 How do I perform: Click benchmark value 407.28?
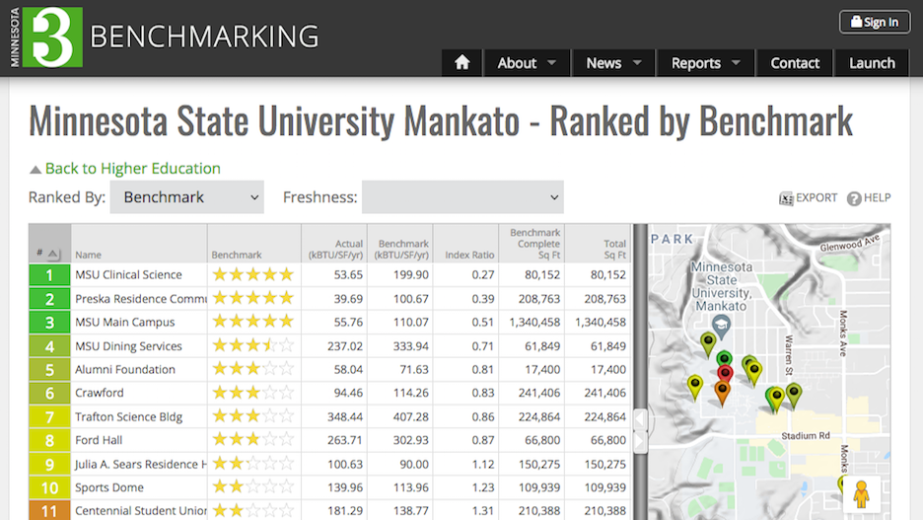coord(411,417)
